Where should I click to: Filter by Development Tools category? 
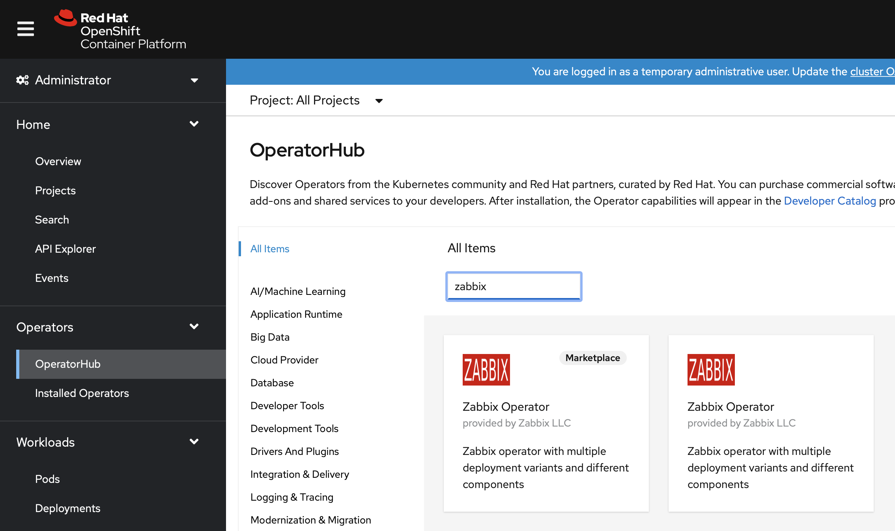(x=294, y=429)
